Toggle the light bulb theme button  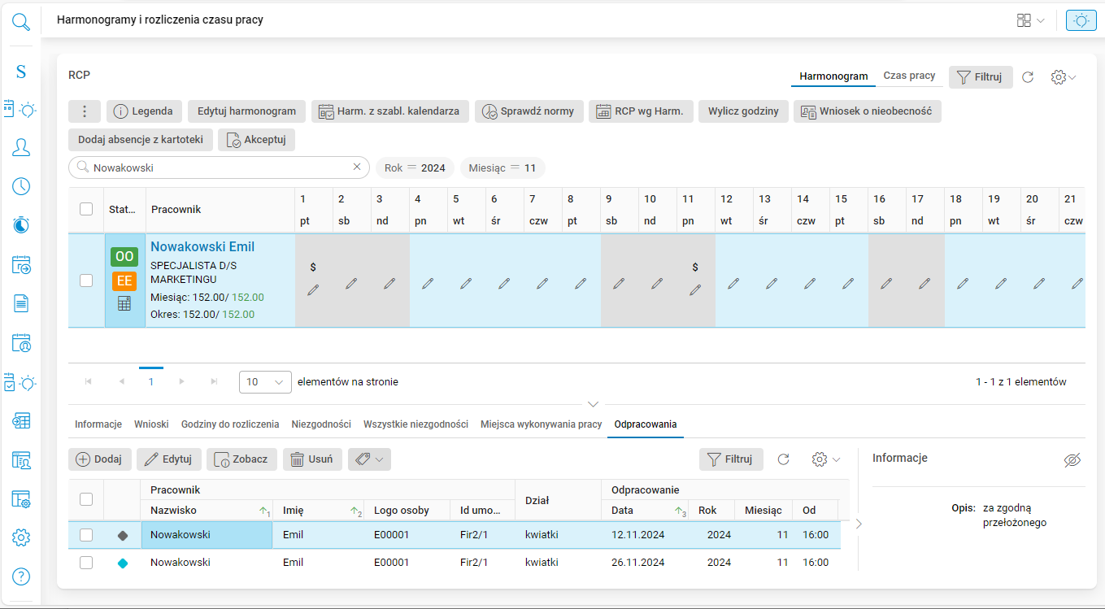(x=1081, y=20)
